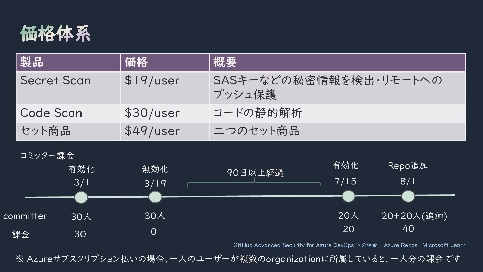This screenshot has width=483, height=272.
Task: Click the 7/15 有効化 timeline marker circle
Action: pyautogui.click(x=348, y=196)
